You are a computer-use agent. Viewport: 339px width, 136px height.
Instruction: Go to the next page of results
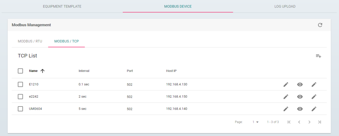(x=309, y=122)
